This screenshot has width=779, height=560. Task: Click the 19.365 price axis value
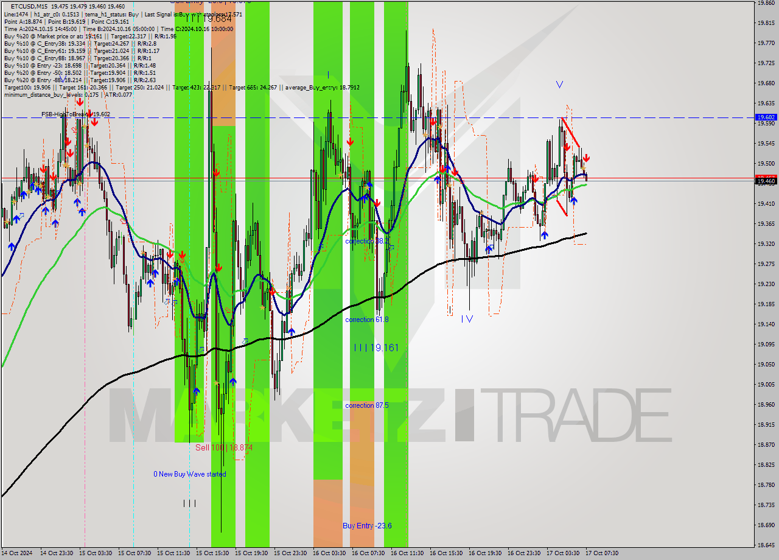point(766,223)
